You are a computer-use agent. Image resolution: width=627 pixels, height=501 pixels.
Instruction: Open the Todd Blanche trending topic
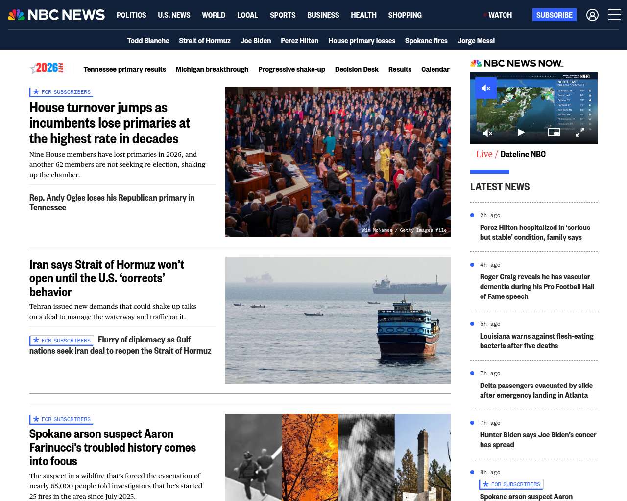[x=148, y=41]
